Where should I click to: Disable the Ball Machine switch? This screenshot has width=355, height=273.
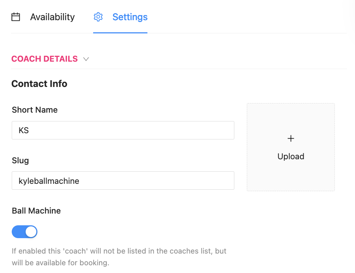25,232
